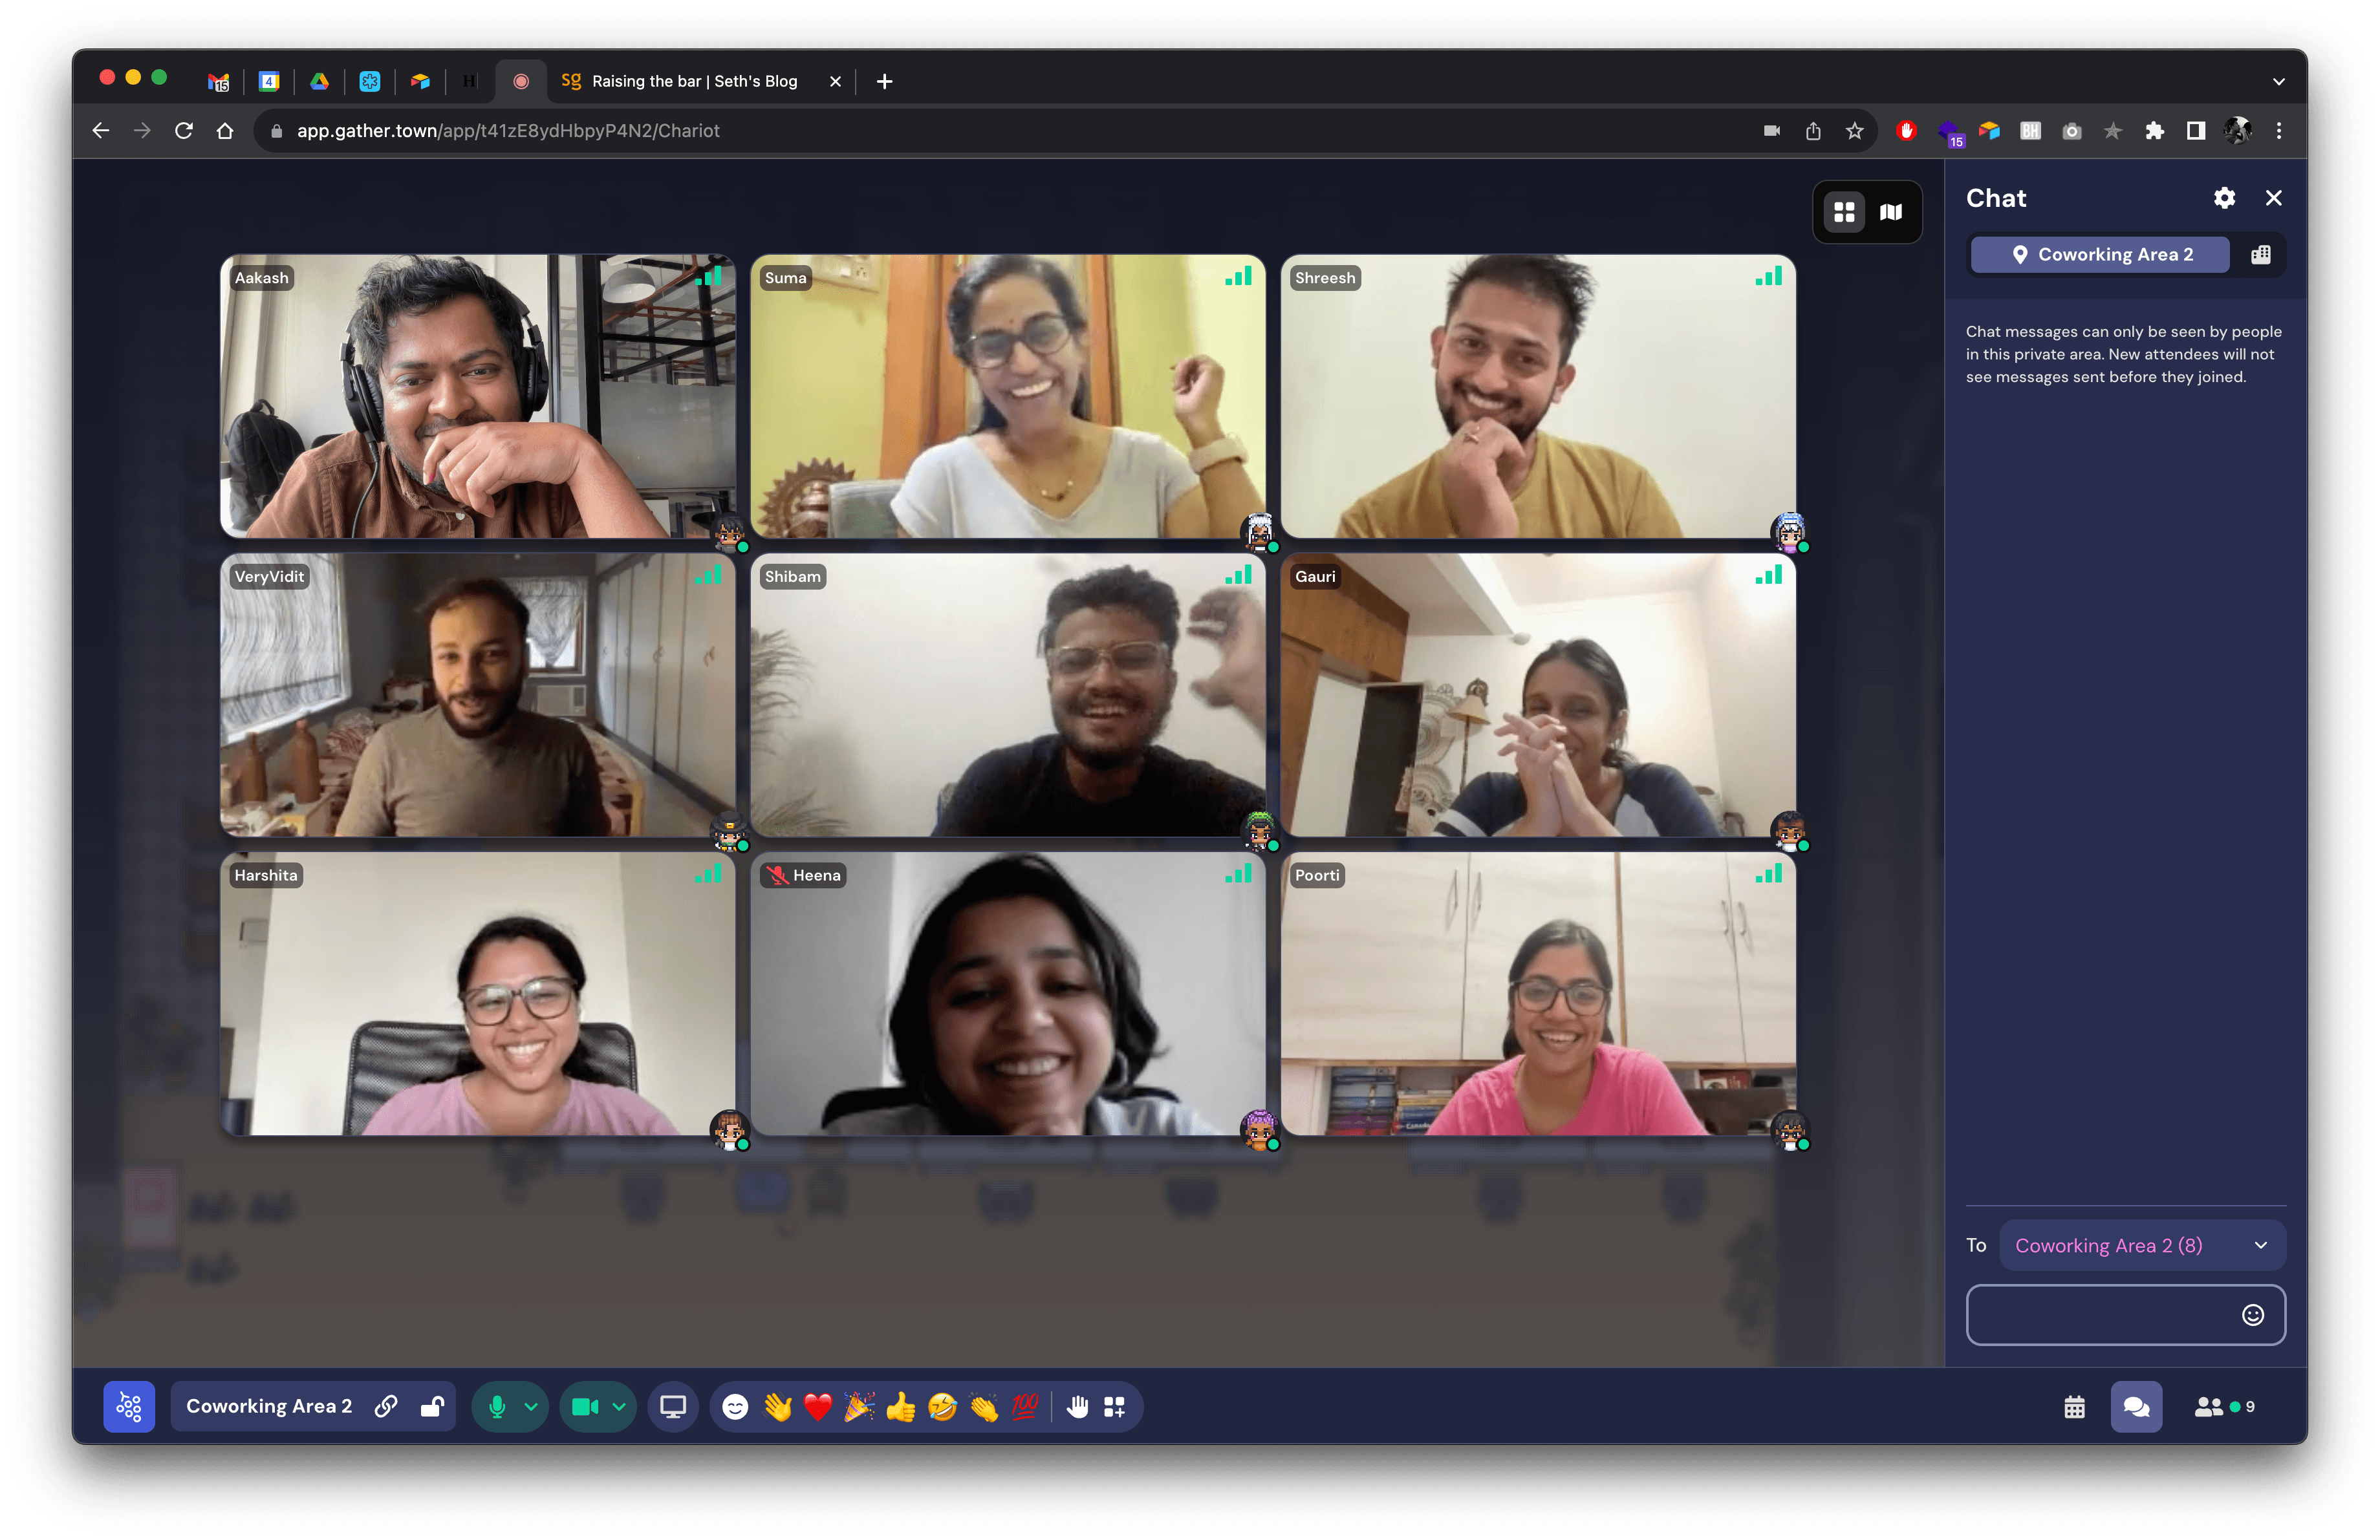Image resolution: width=2380 pixels, height=1540 pixels.
Task: Copy the Coworking Area 2 invite link
Action: point(386,1406)
